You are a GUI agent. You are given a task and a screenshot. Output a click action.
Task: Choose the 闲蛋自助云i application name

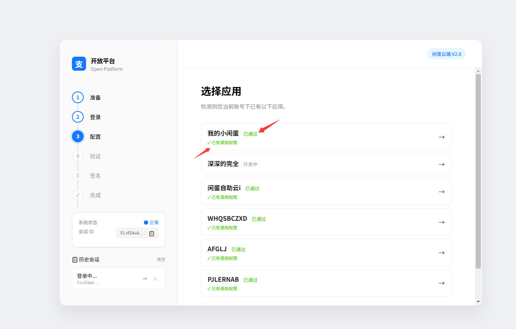[224, 188]
